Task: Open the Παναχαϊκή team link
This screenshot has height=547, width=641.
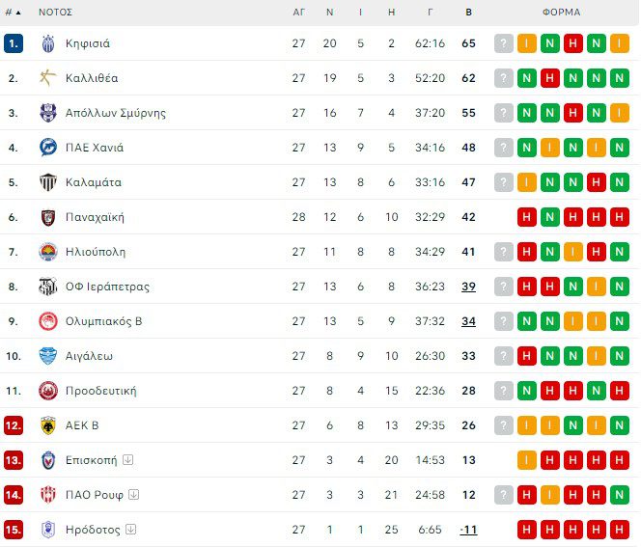Action: pyautogui.click(x=95, y=217)
